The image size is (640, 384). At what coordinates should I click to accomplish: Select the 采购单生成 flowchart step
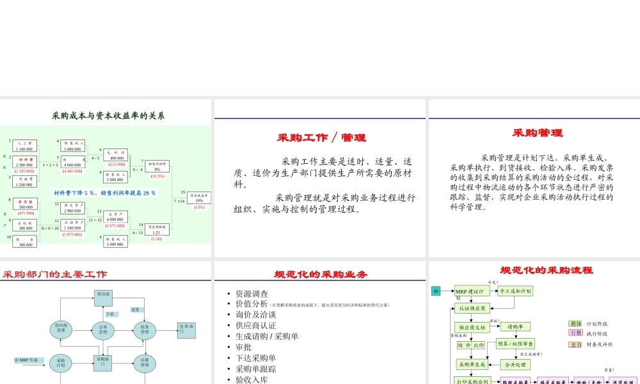[472, 364]
